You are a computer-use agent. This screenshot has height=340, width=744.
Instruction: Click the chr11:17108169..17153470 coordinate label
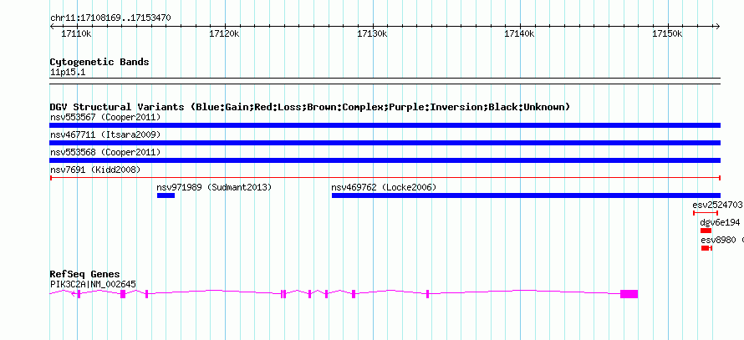[x=110, y=18]
